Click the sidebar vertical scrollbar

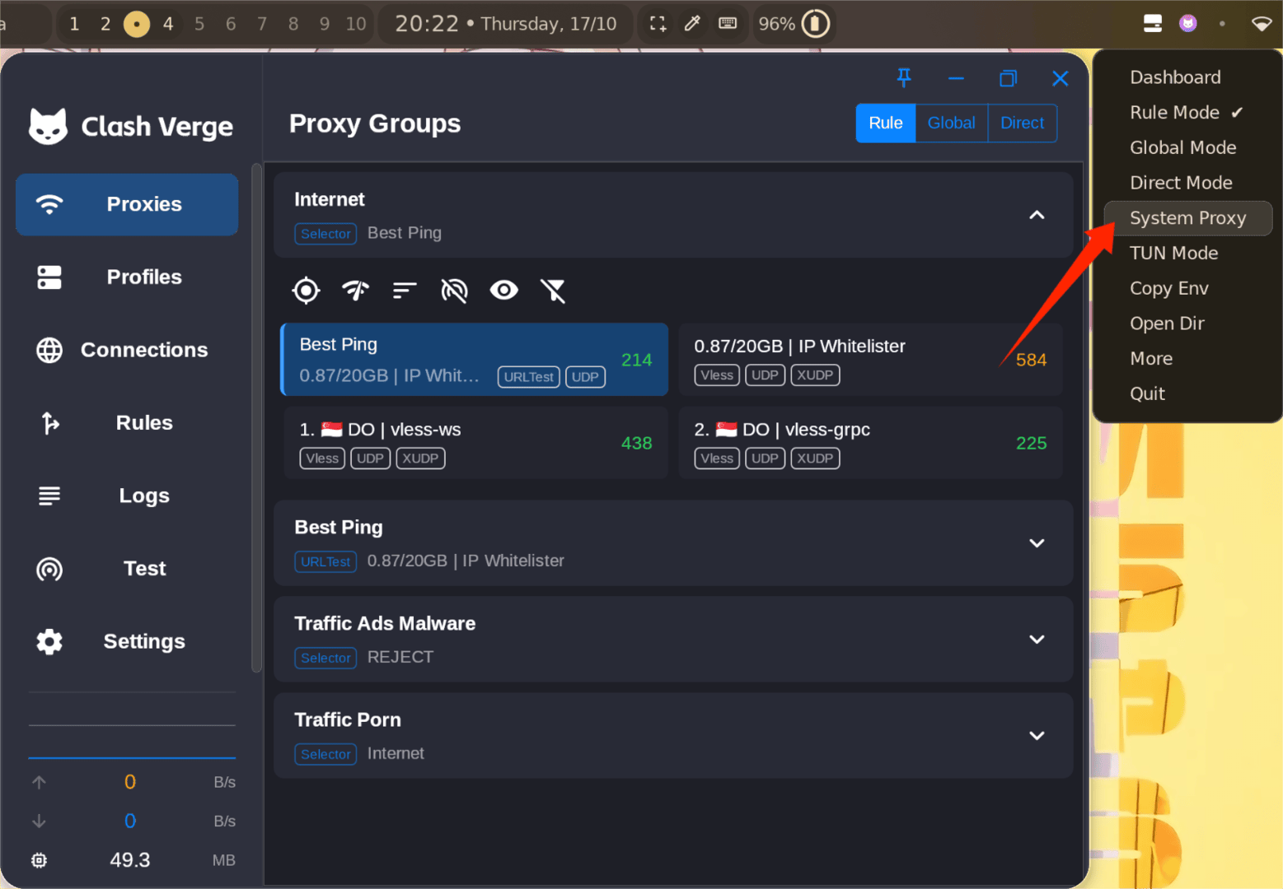[256, 418]
